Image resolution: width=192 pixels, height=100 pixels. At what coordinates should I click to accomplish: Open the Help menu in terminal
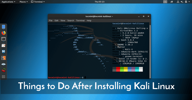tap(89, 21)
